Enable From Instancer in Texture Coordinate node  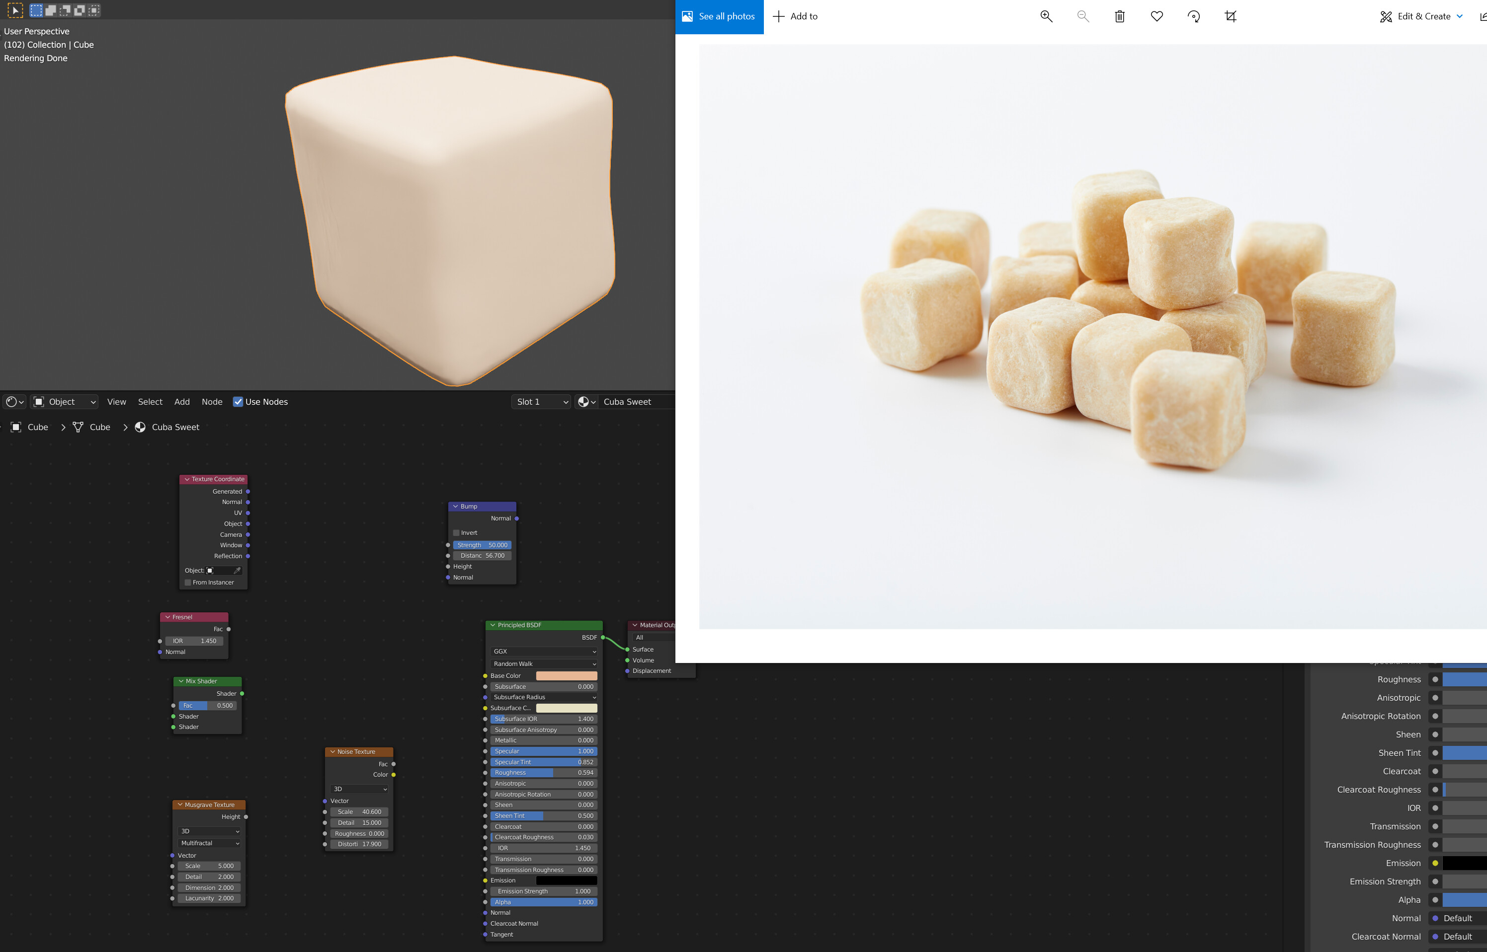pyautogui.click(x=188, y=583)
